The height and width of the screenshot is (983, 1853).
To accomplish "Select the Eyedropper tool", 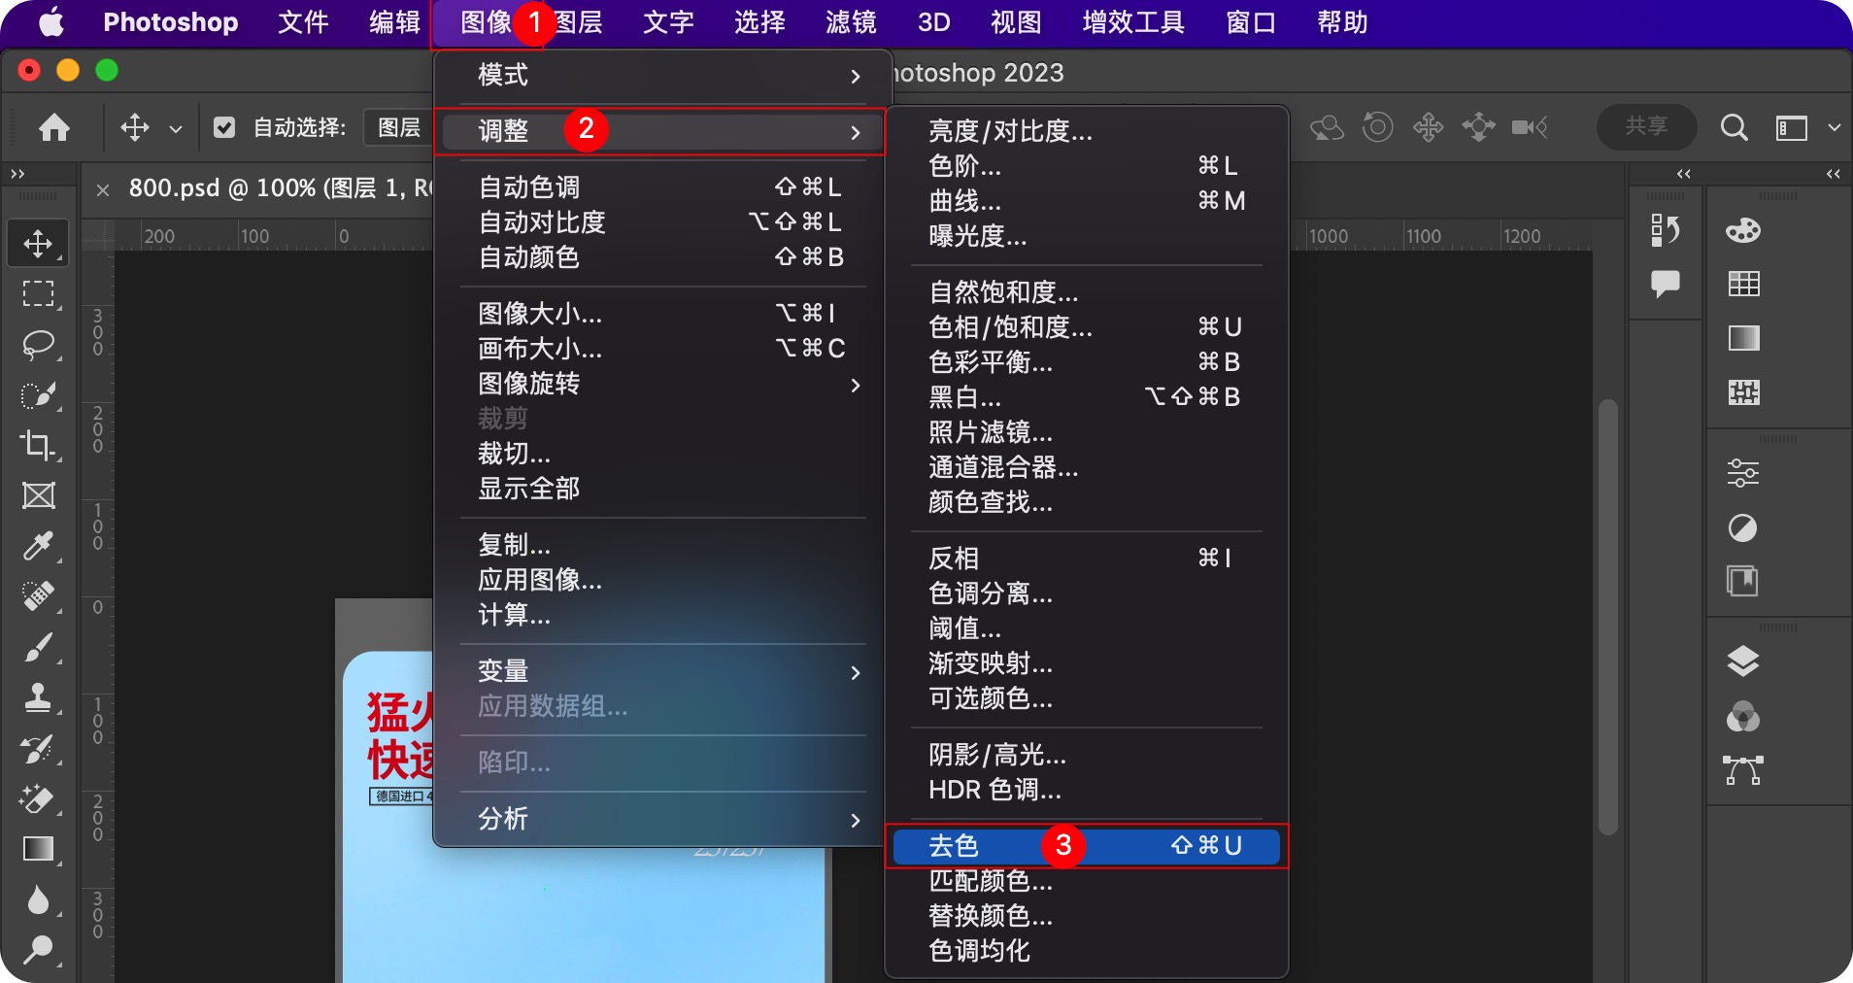I will point(39,546).
